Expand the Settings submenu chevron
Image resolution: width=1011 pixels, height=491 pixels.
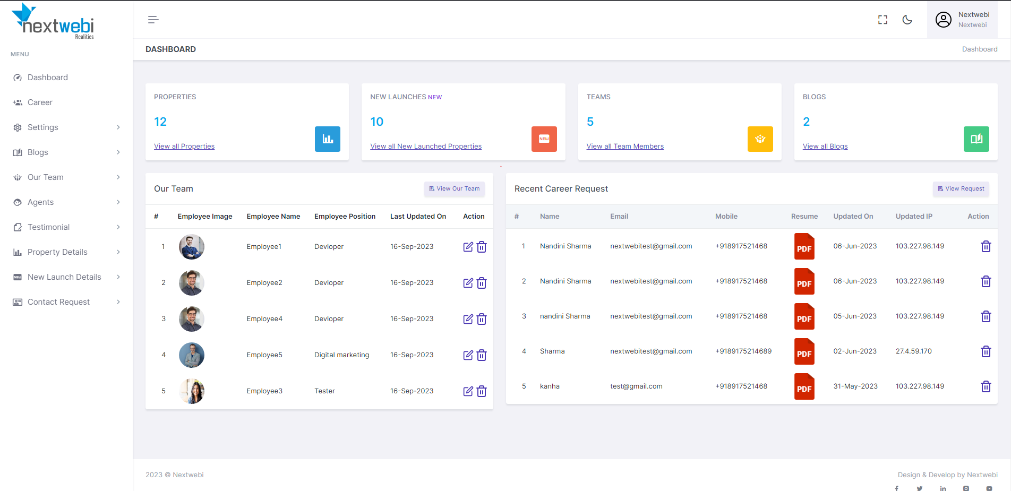click(118, 127)
